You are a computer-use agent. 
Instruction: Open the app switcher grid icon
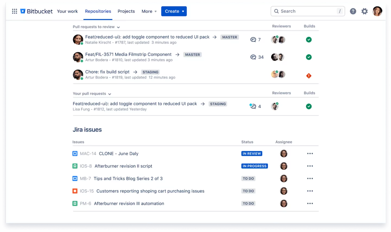coord(15,11)
